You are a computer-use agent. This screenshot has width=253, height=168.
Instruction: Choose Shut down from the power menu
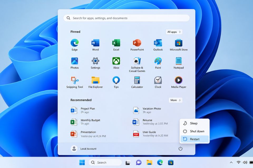pyautogui.click(x=194, y=131)
